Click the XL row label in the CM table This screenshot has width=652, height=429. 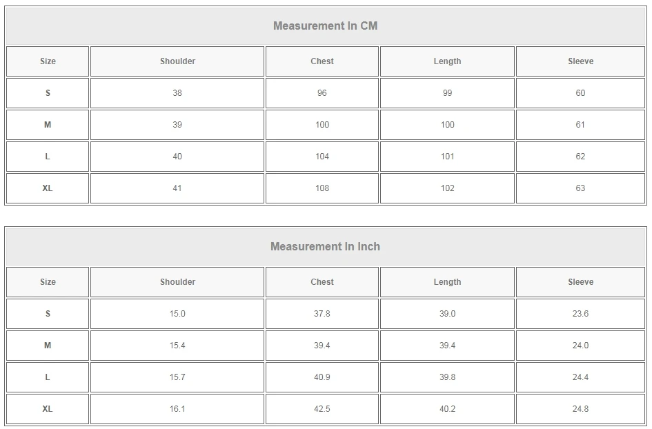[48, 188]
